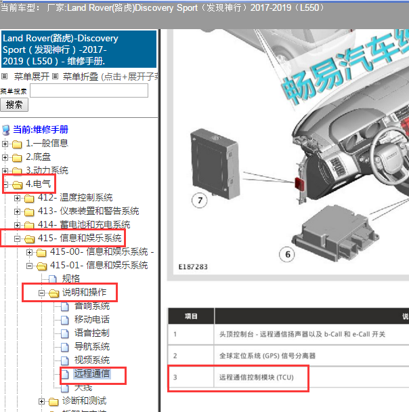Select 413- 仪表装置和警告系统 label
The image size is (409, 412).
click(89, 211)
